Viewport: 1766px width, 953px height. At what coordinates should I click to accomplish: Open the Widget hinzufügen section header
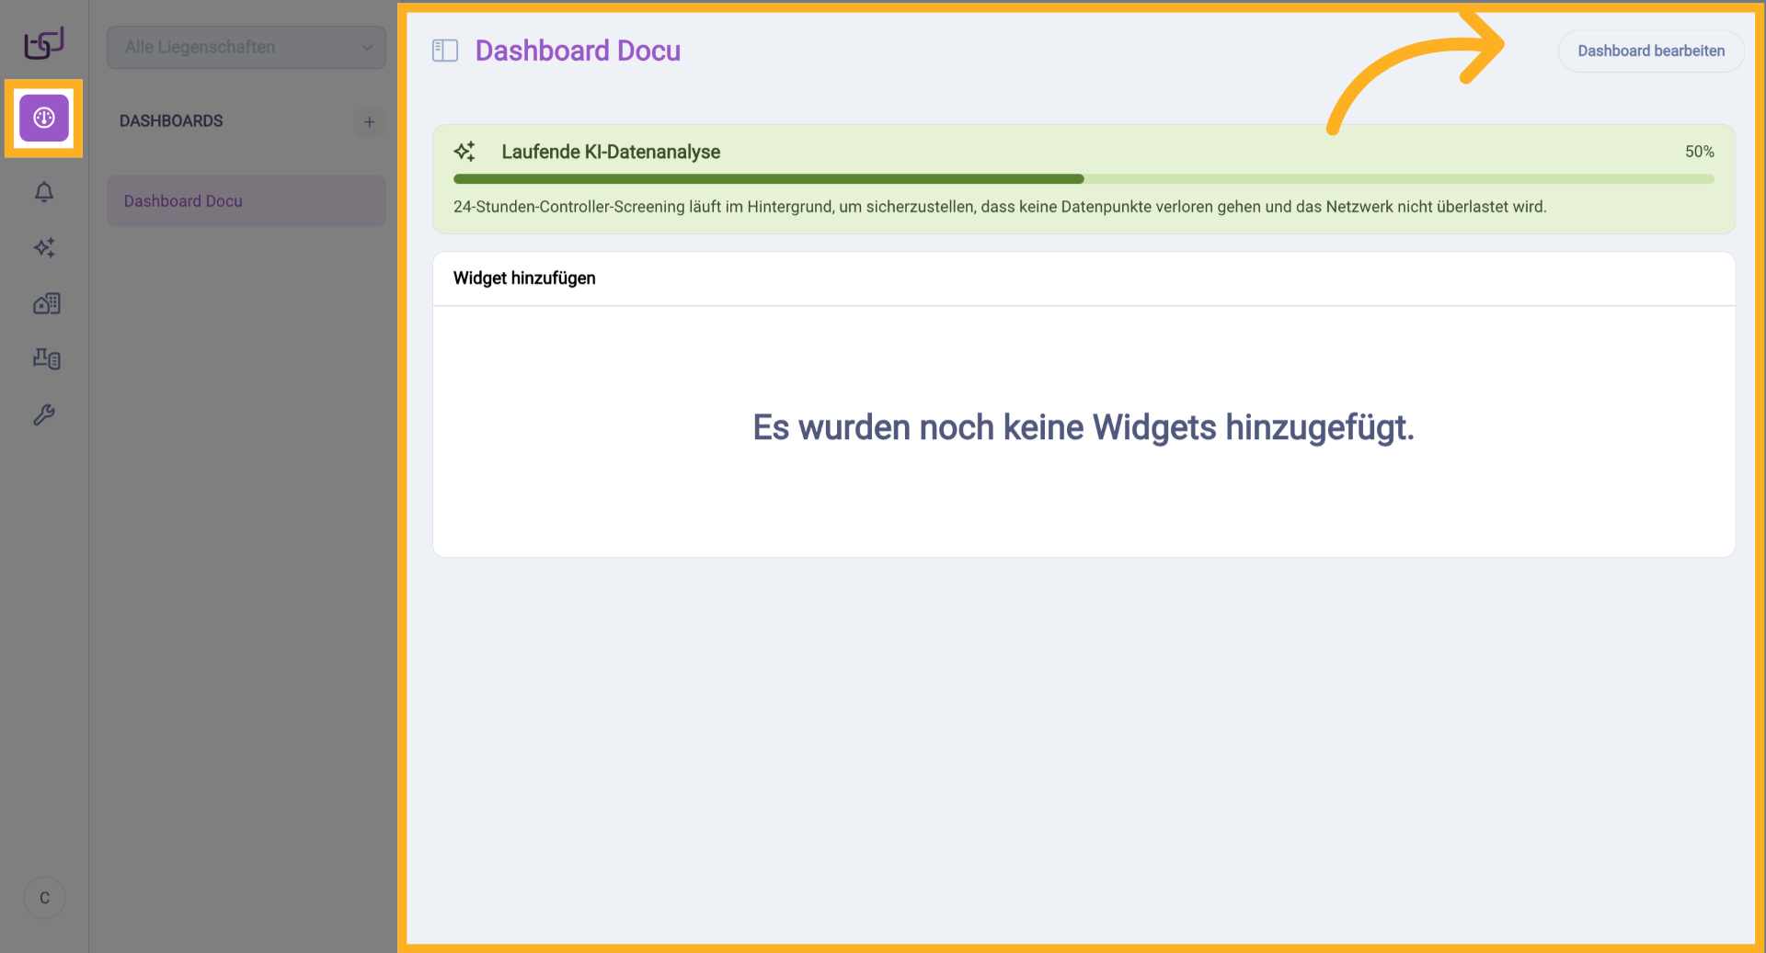point(523,278)
